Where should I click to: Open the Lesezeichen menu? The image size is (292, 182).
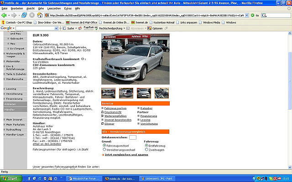[x=53, y=8]
